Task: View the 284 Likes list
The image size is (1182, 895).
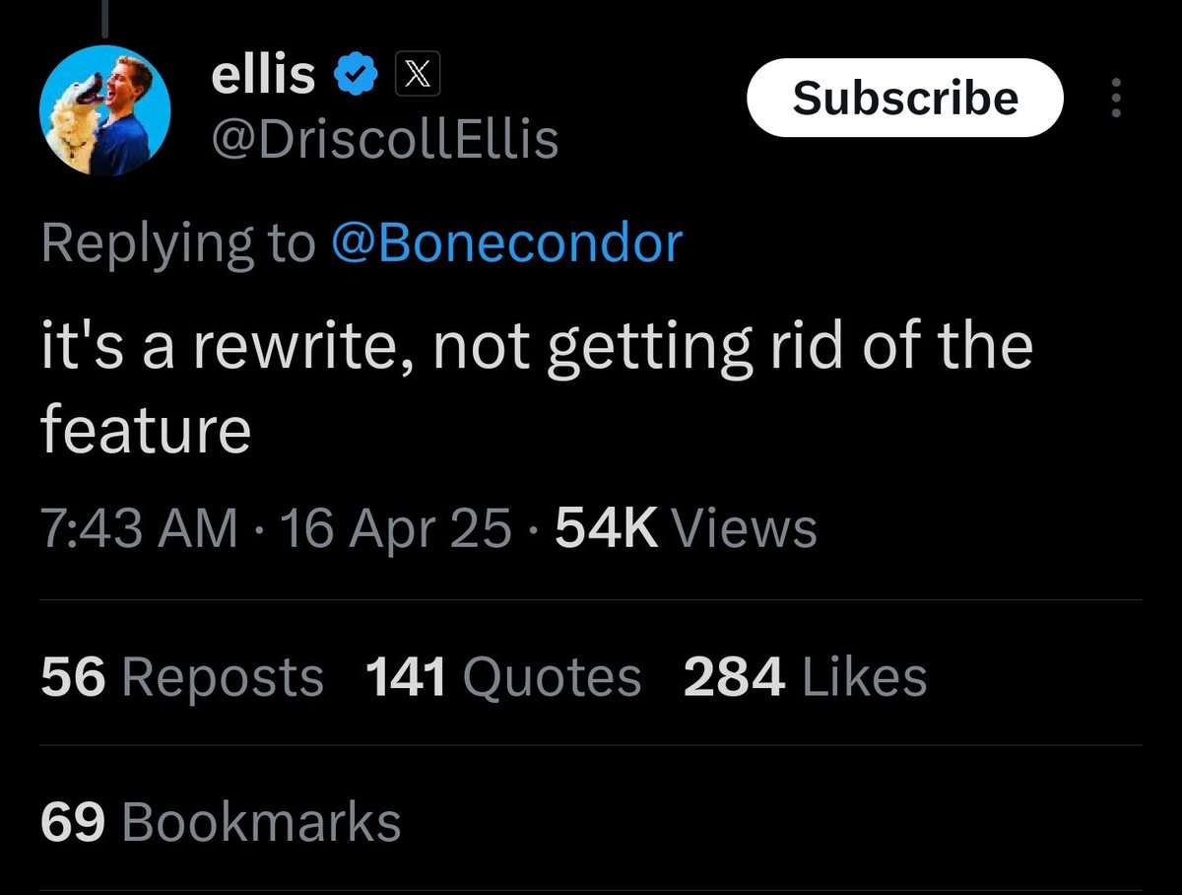Action: click(805, 678)
